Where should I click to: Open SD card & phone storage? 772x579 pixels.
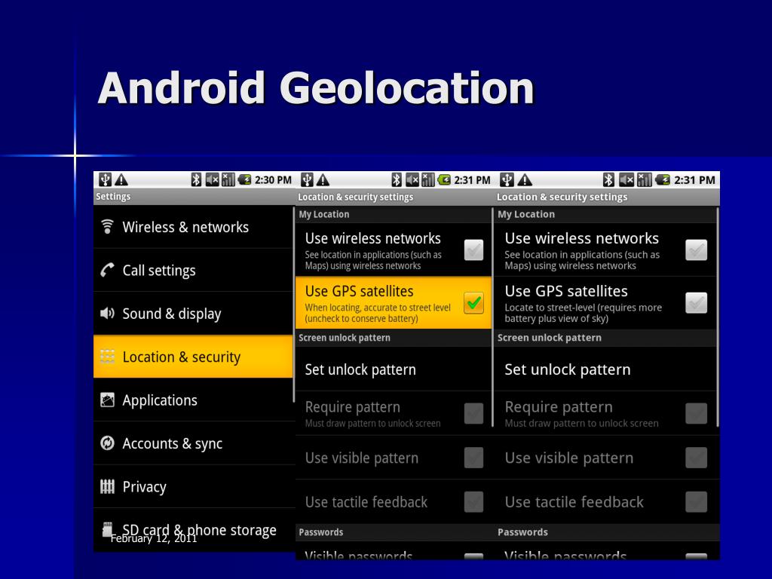(x=194, y=530)
